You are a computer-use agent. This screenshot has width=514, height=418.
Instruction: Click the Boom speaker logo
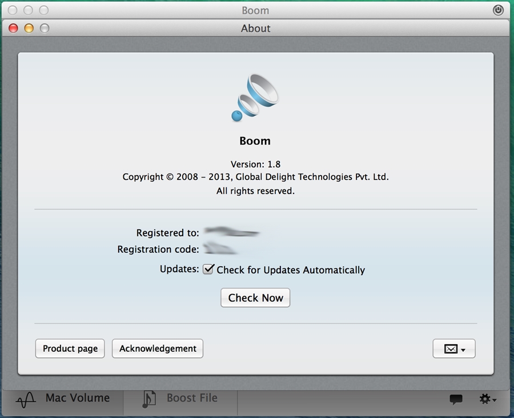[255, 98]
